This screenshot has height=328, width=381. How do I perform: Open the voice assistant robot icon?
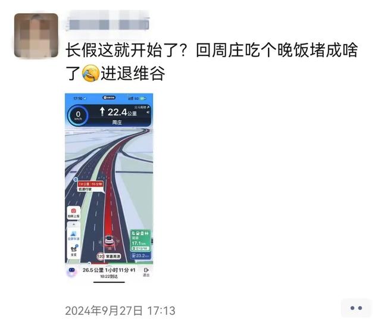coord(72,271)
